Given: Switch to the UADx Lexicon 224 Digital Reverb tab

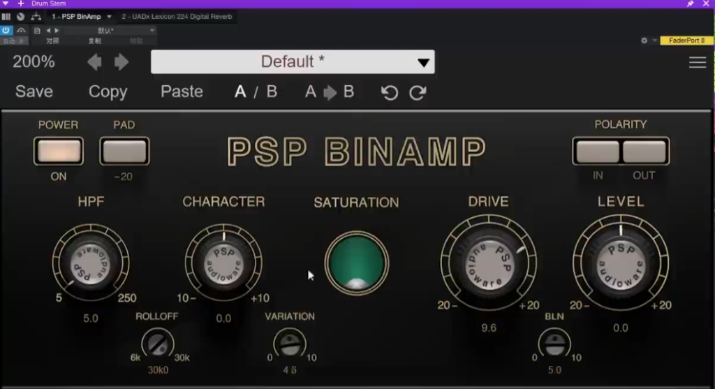Looking at the screenshot, I should click(177, 17).
